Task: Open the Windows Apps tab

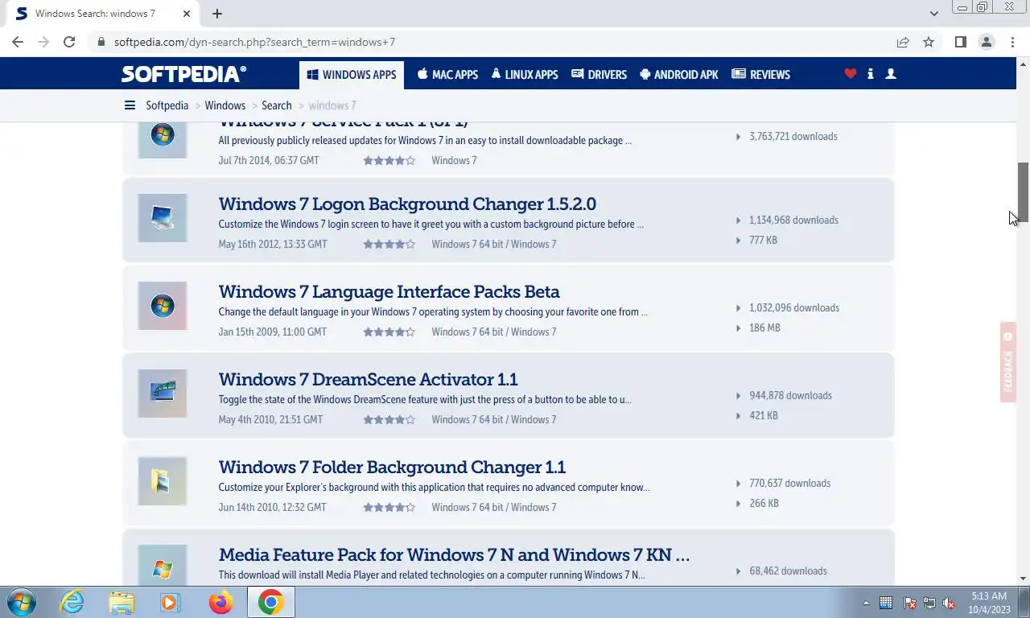Action: (352, 75)
